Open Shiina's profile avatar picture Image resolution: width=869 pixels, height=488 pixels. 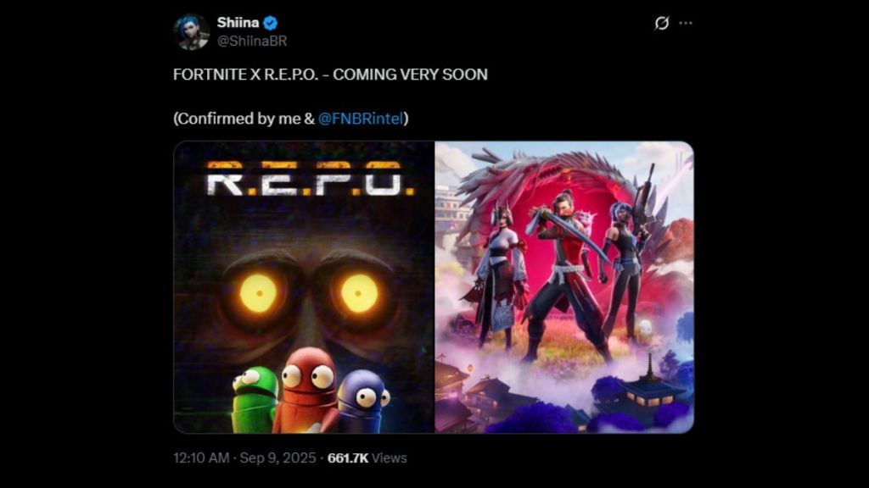click(191, 32)
